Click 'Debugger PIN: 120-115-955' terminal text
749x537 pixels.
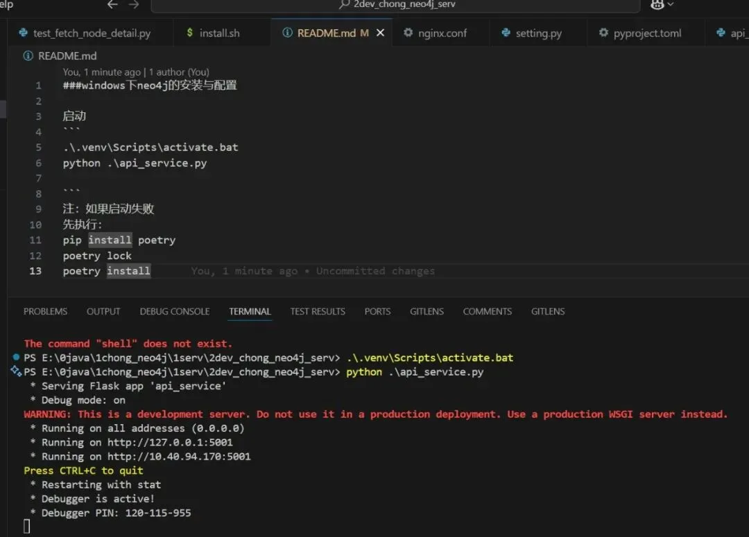click(116, 513)
